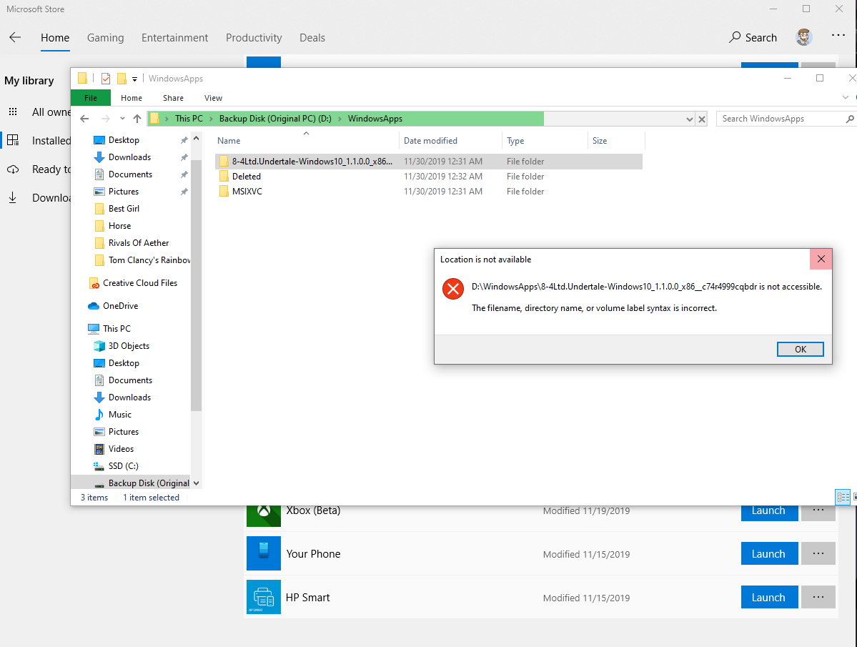The height and width of the screenshot is (647, 857).
Task: Go forward in File Explorer navigation
Action: [x=106, y=119]
